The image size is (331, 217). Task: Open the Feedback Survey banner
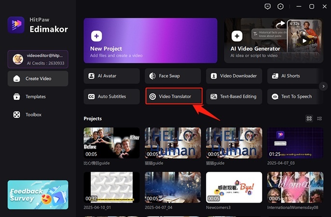[x=38, y=195]
